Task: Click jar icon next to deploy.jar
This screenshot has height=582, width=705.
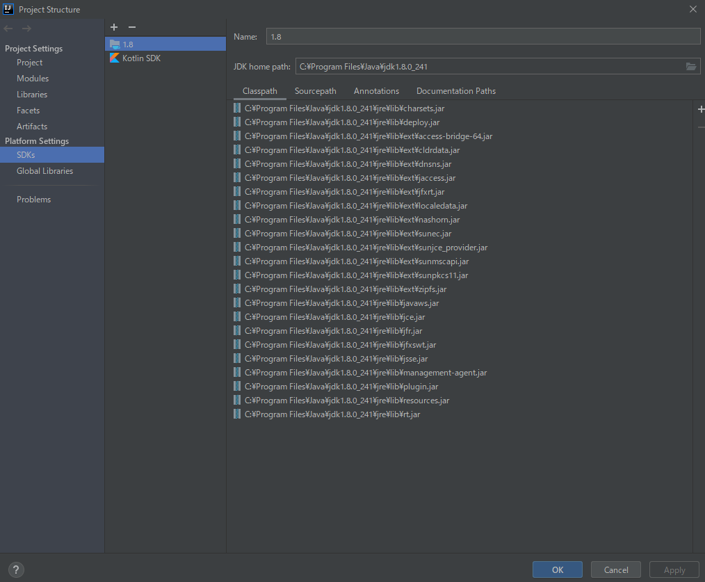Action: click(237, 122)
